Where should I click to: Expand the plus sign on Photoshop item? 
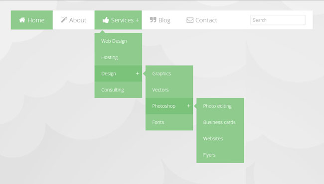188,106
